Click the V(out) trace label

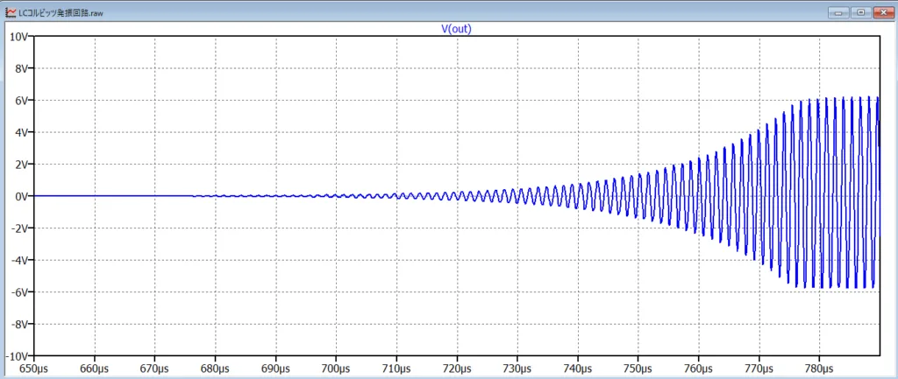[457, 28]
